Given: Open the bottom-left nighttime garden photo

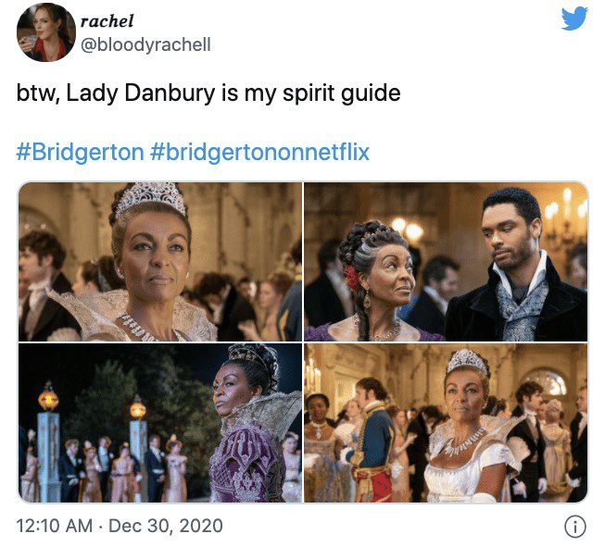Looking at the screenshot, I should click(x=160, y=423).
